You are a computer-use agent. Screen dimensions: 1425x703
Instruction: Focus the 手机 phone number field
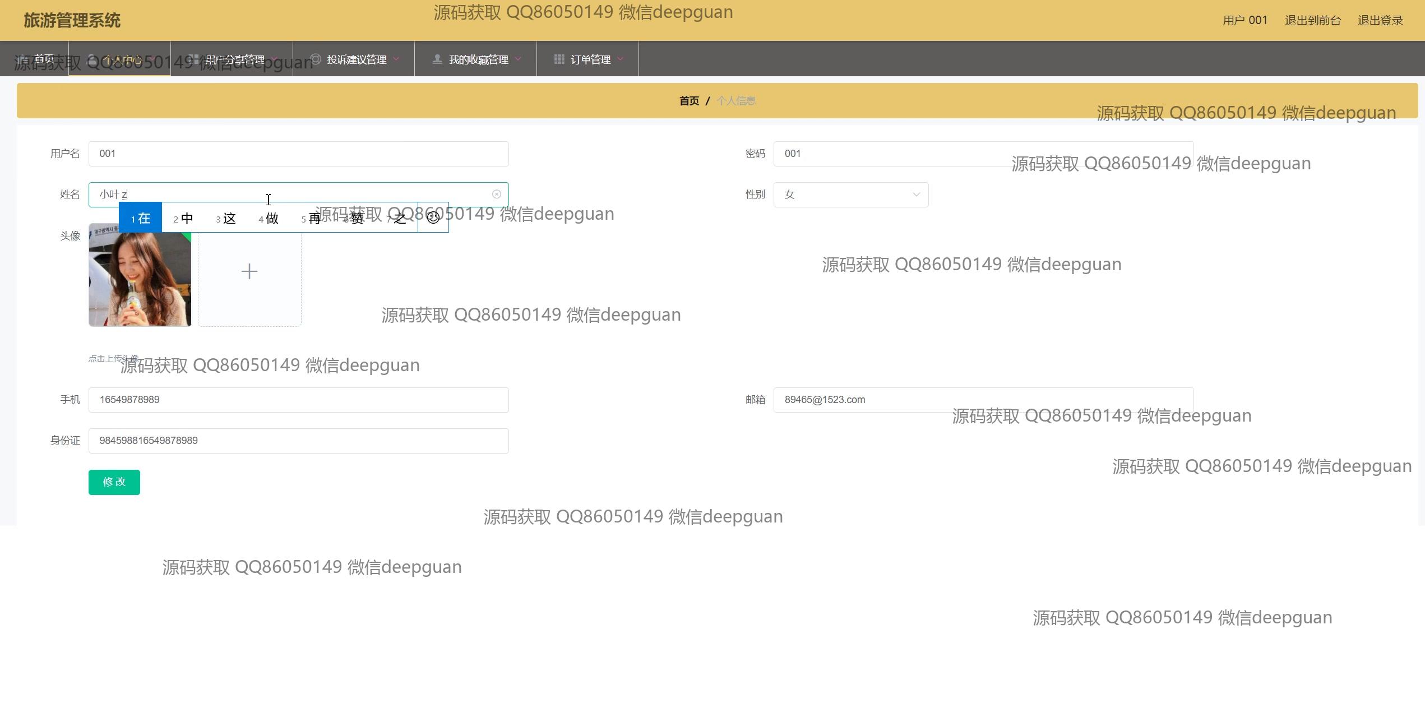coord(298,400)
